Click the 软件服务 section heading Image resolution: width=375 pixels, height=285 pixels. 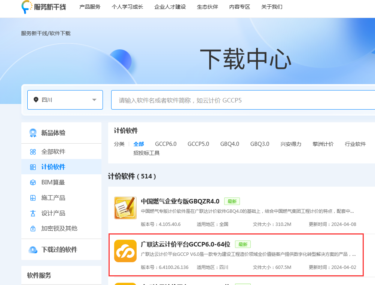39,275
